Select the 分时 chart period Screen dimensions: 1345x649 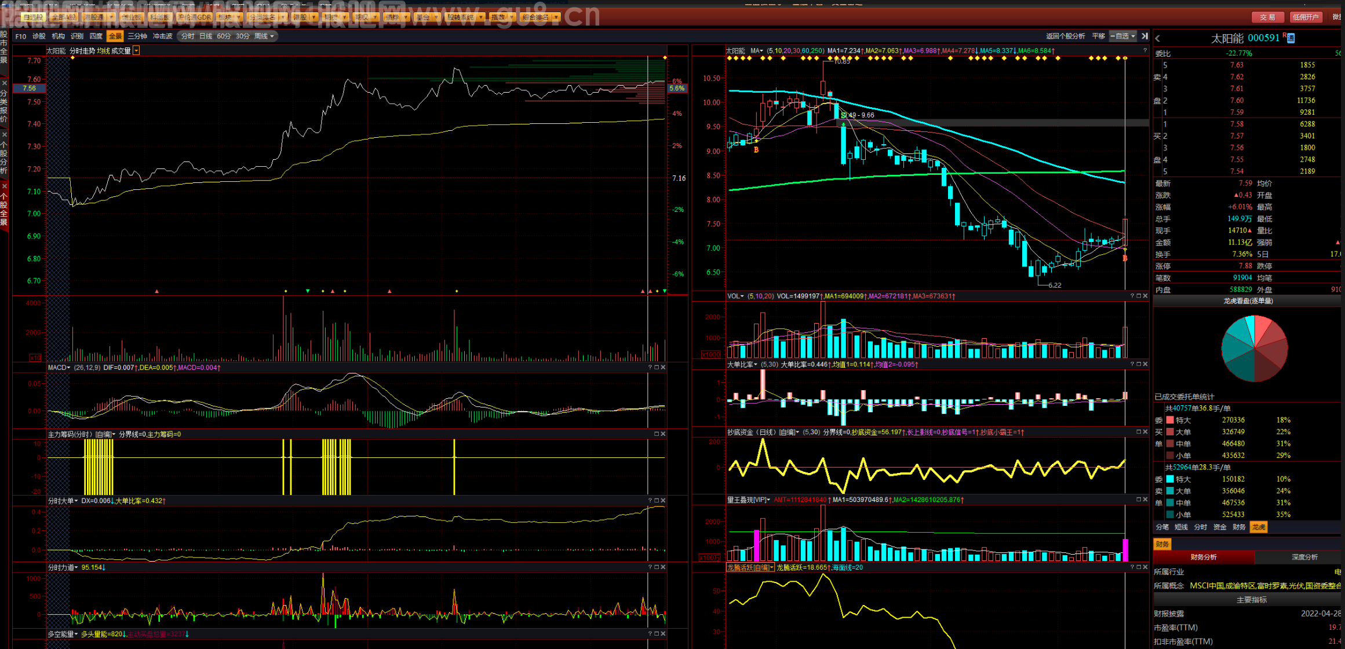click(x=188, y=36)
